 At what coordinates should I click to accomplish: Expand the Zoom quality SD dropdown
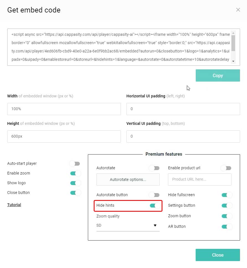click(x=128, y=226)
